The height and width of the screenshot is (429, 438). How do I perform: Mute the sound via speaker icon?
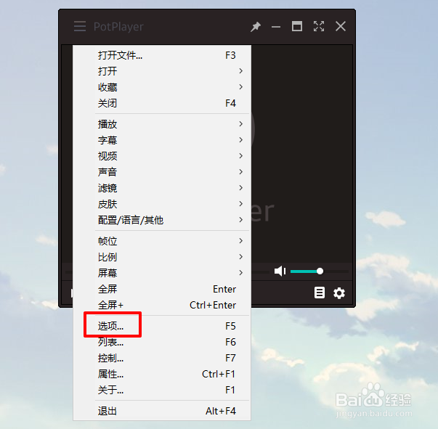[280, 271]
